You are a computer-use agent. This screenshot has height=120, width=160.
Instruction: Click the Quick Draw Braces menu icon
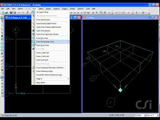pyautogui.click(x=33, y=31)
